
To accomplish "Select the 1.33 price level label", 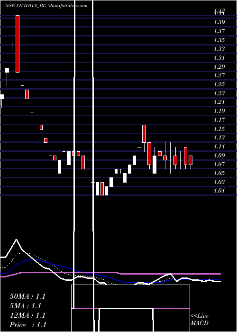I will (x=219, y=48).
